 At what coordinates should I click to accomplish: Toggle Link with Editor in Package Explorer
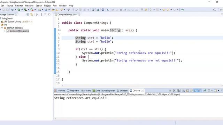coord(32,15)
